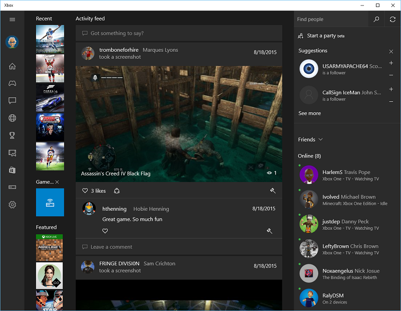Select the Trending globe icon
This screenshot has height=311, width=401.
pyautogui.click(x=12, y=118)
